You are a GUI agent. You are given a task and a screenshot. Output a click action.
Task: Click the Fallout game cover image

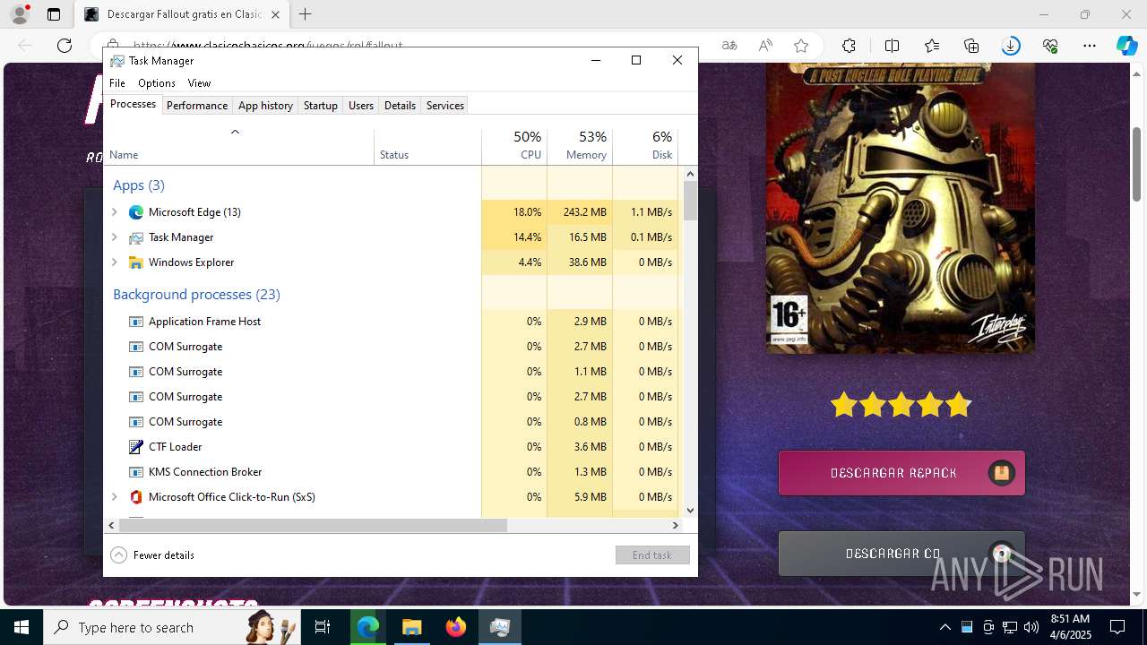pyautogui.click(x=901, y=208)
